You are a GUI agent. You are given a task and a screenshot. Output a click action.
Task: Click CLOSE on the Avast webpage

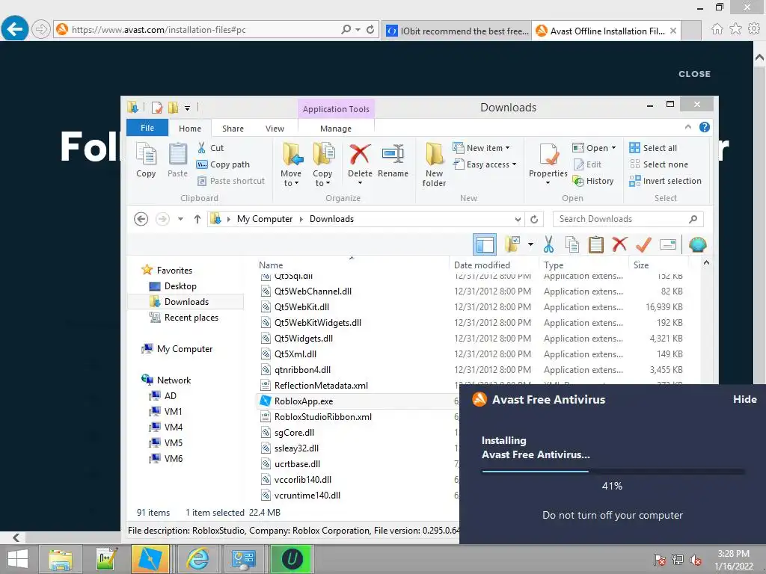(x=694, y=74)
